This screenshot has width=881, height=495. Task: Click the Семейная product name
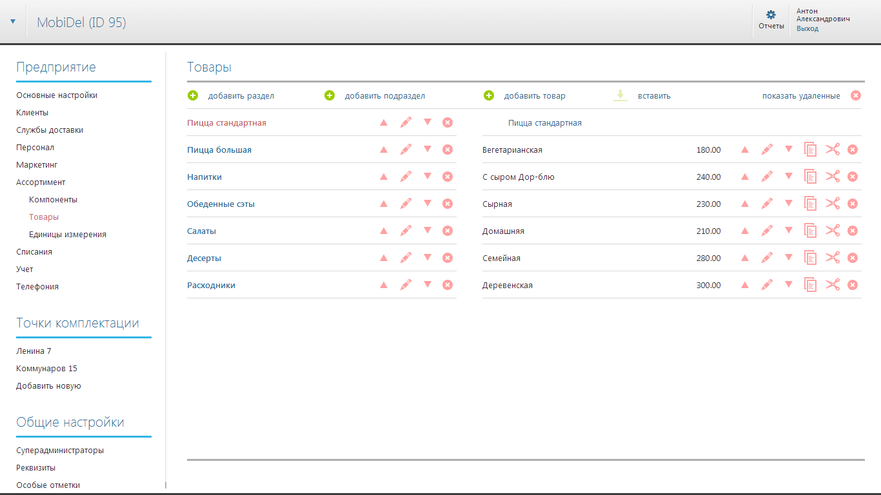click(x=501, y=258)
